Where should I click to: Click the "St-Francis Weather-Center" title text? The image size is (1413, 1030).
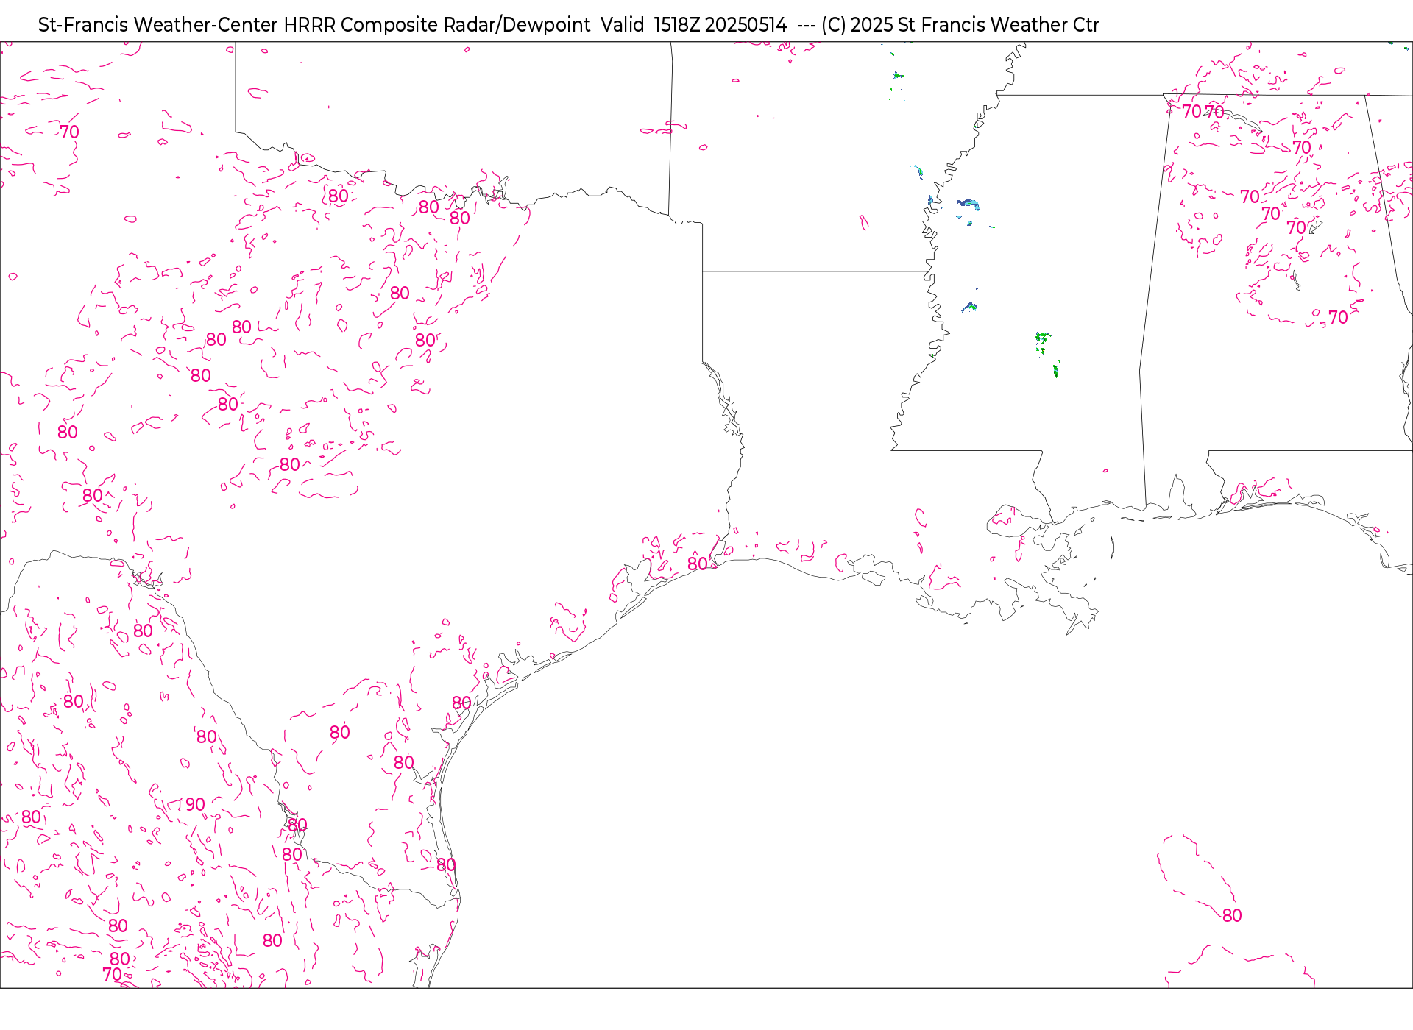pos(158,25)
